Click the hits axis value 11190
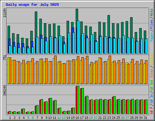 pos(5,13)
